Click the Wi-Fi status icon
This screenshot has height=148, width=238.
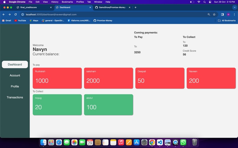[x=199, y=2]
